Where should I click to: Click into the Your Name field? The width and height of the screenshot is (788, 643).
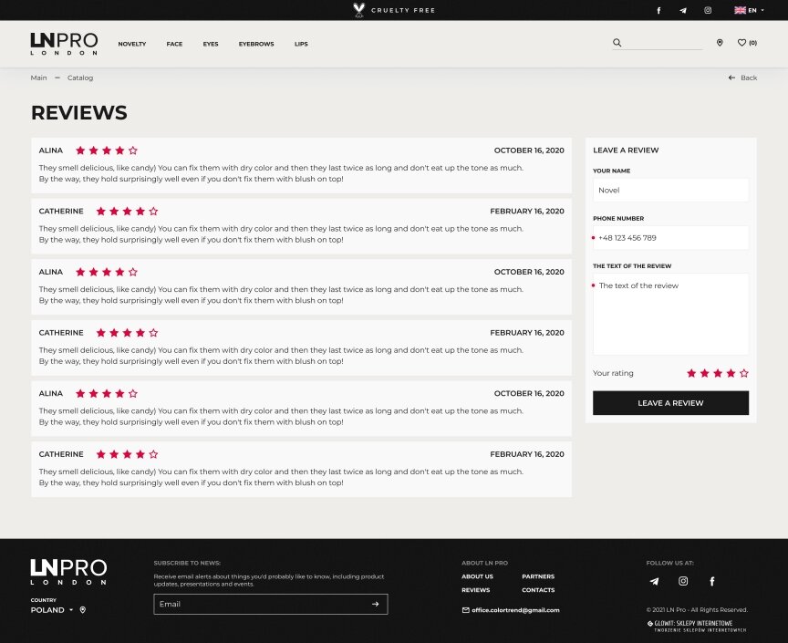coord(670,190)
